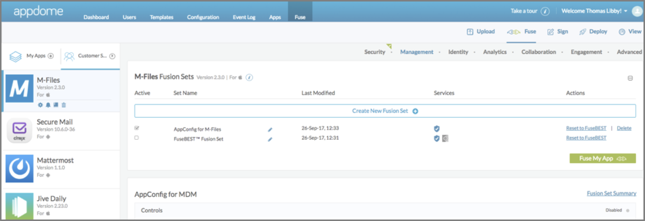Open the Welcome Thomas Libby dropdown
The image size is (645, 221).
pos(594,11)
